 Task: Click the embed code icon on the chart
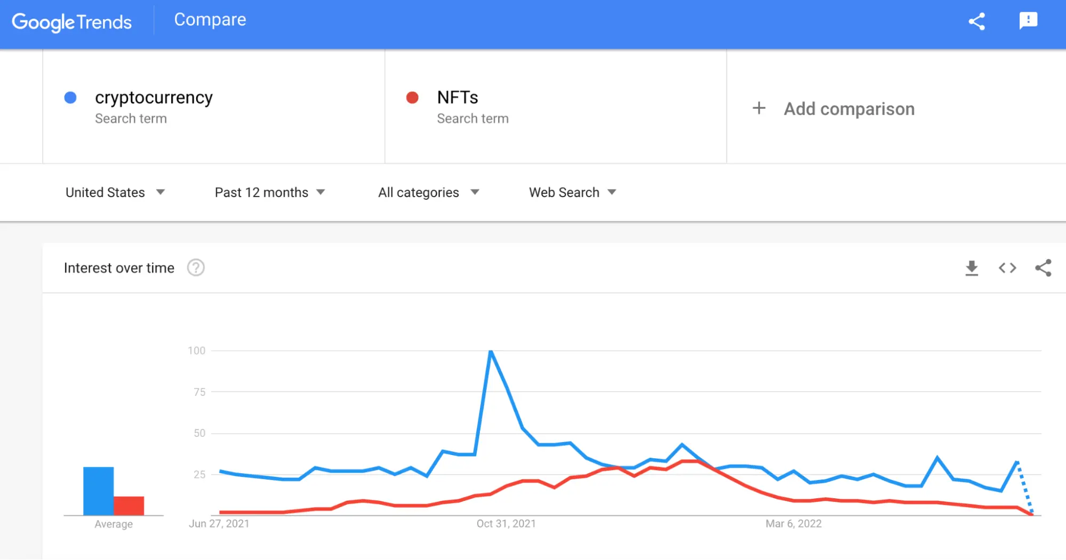coord(1007,268)
